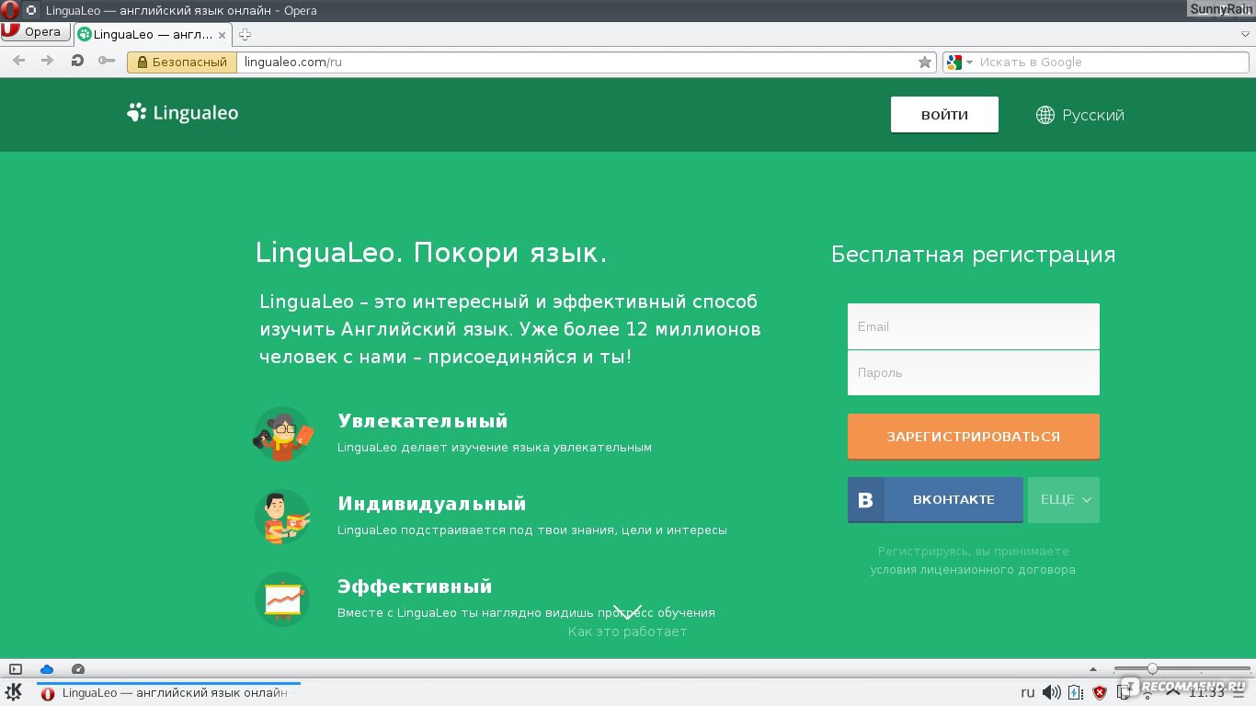Image resolution: width=1256 pixels, height=706 pixels.
Task: Open the KDE application launcher
Action: [14, 692]
